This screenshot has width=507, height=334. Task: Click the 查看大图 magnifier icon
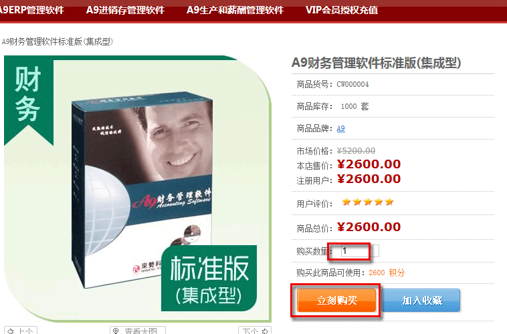116,331
